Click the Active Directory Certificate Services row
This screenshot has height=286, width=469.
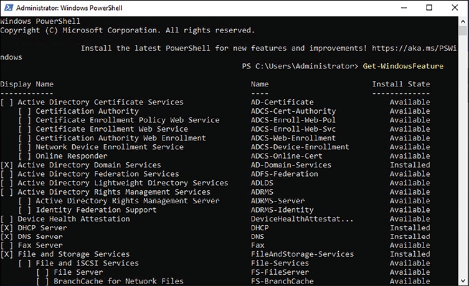point(216,102)
